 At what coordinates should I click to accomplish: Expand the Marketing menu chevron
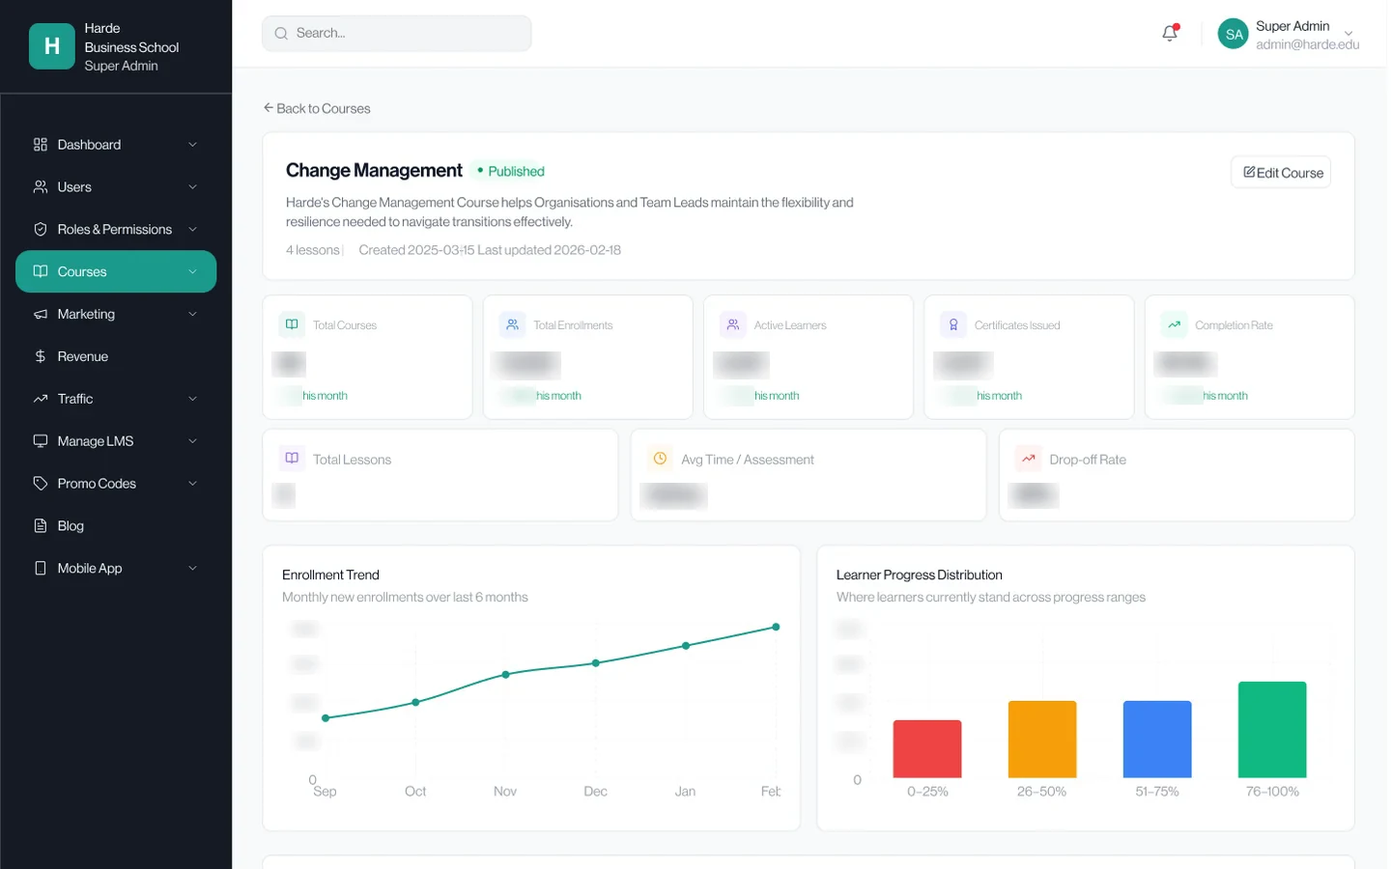click(192, 315)
